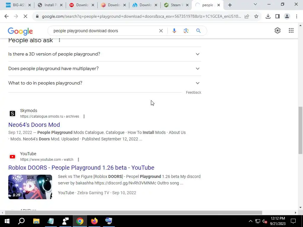Clear the Google search box
The image size is (303, 227).
pos(161,31)
